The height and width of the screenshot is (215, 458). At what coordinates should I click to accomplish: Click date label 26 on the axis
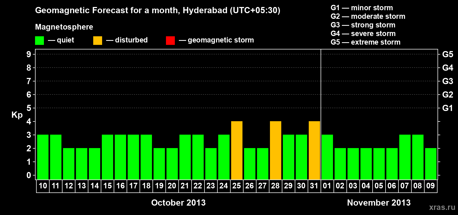point(250,186)
